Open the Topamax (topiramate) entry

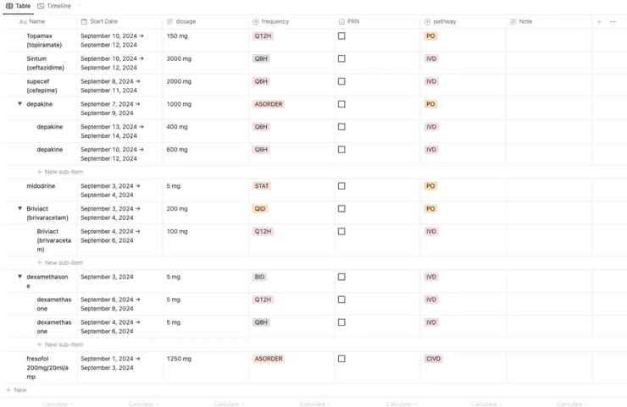click(44, 41)
